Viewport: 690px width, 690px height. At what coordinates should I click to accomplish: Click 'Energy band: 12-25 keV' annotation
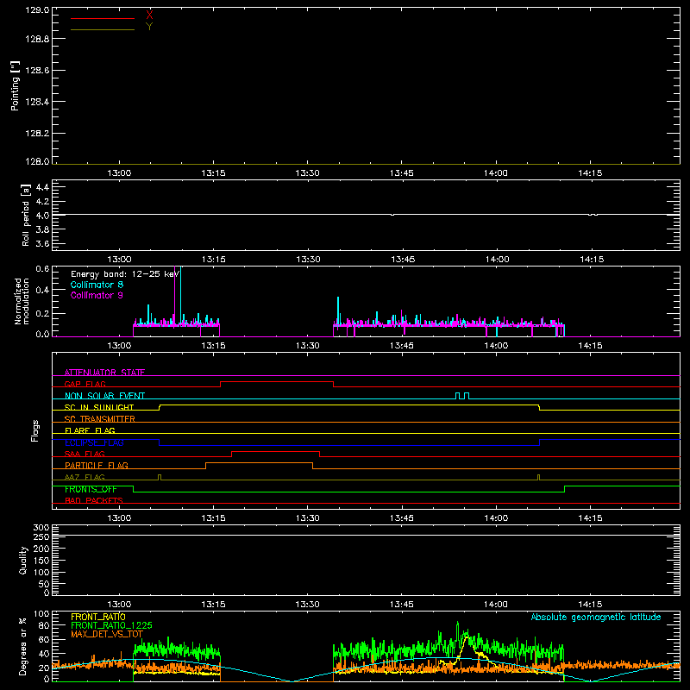pos(125,274)
